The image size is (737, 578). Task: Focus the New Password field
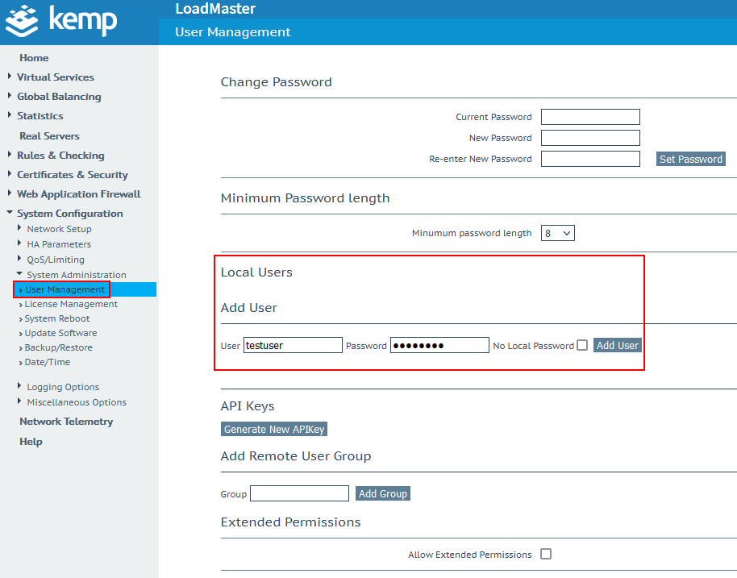click(x=590, y=138)
